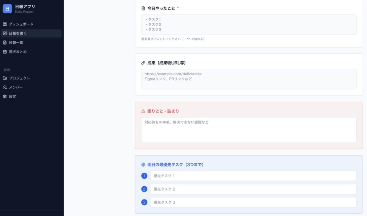Navigate to メンバー management
This screenshot has width=367, height=216.
(x=16, y=87)
